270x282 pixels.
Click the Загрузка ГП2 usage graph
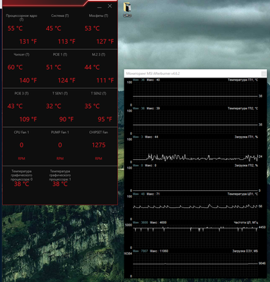pos(196,178)
